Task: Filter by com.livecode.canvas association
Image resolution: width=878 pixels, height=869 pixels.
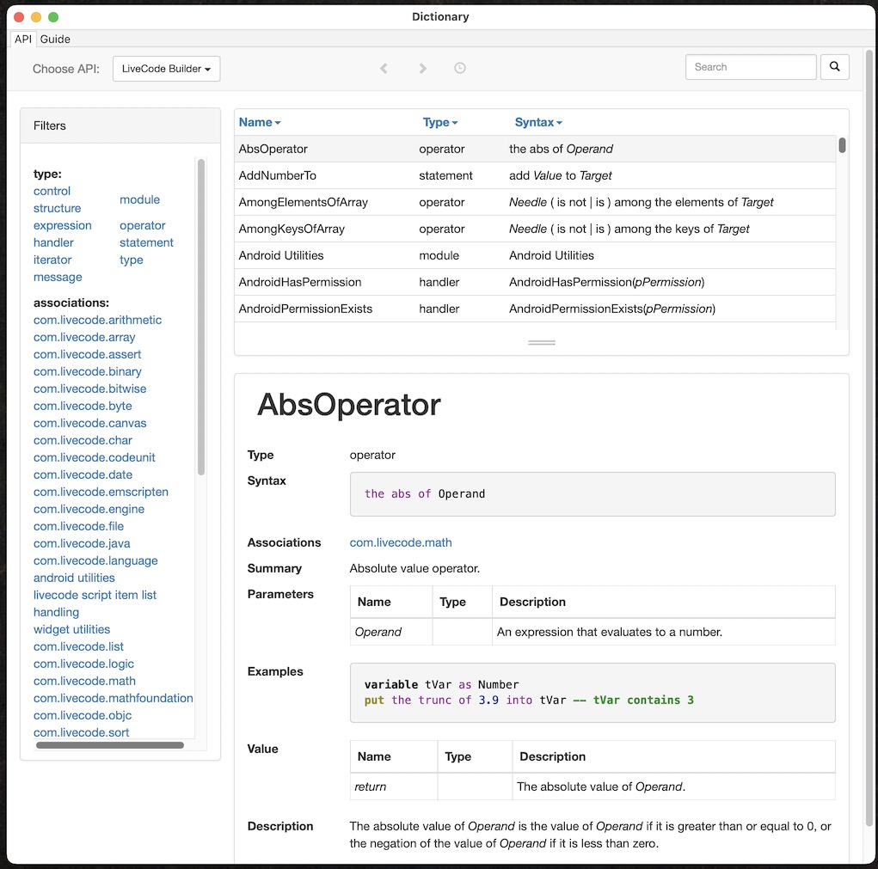Action: point(89,423)
